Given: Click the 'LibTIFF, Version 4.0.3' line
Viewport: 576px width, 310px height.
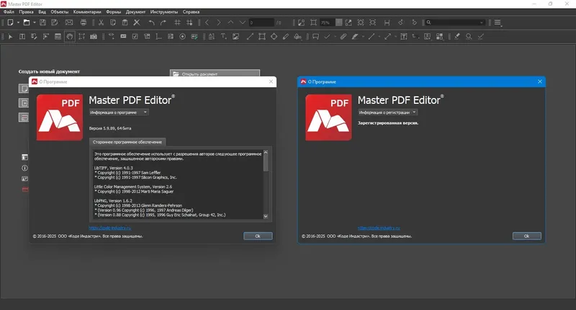Looking at the screenshot, I should point(114,168).
